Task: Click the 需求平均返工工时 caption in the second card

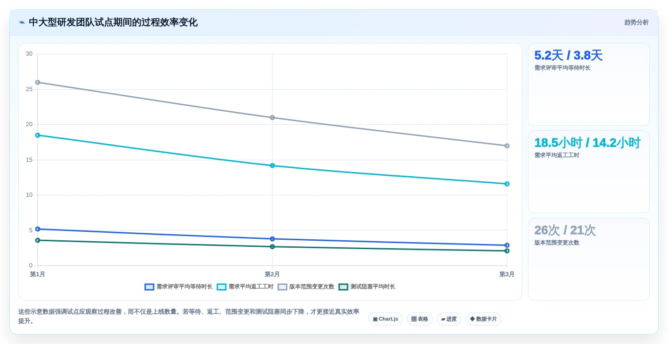Action: (557, 155)
